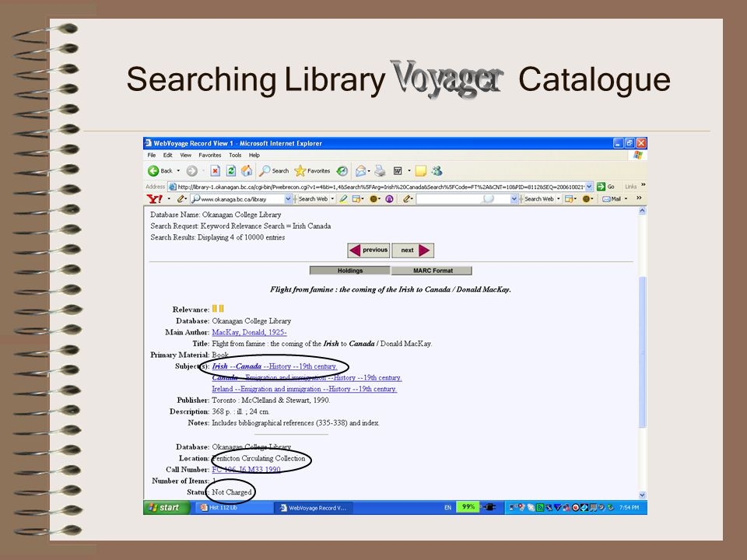Image resolution: width=747 pixels, height=560 pixels.
Task: Click 'Toronto : McClelland & Stewart, 1990.' publisher text
Action: coord(271,401)
